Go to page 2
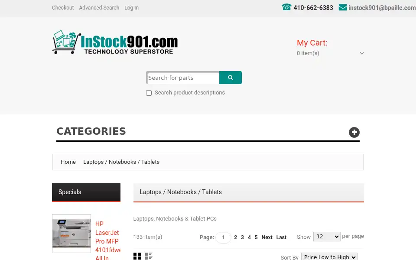416x260 pixels. coord(235,237)
